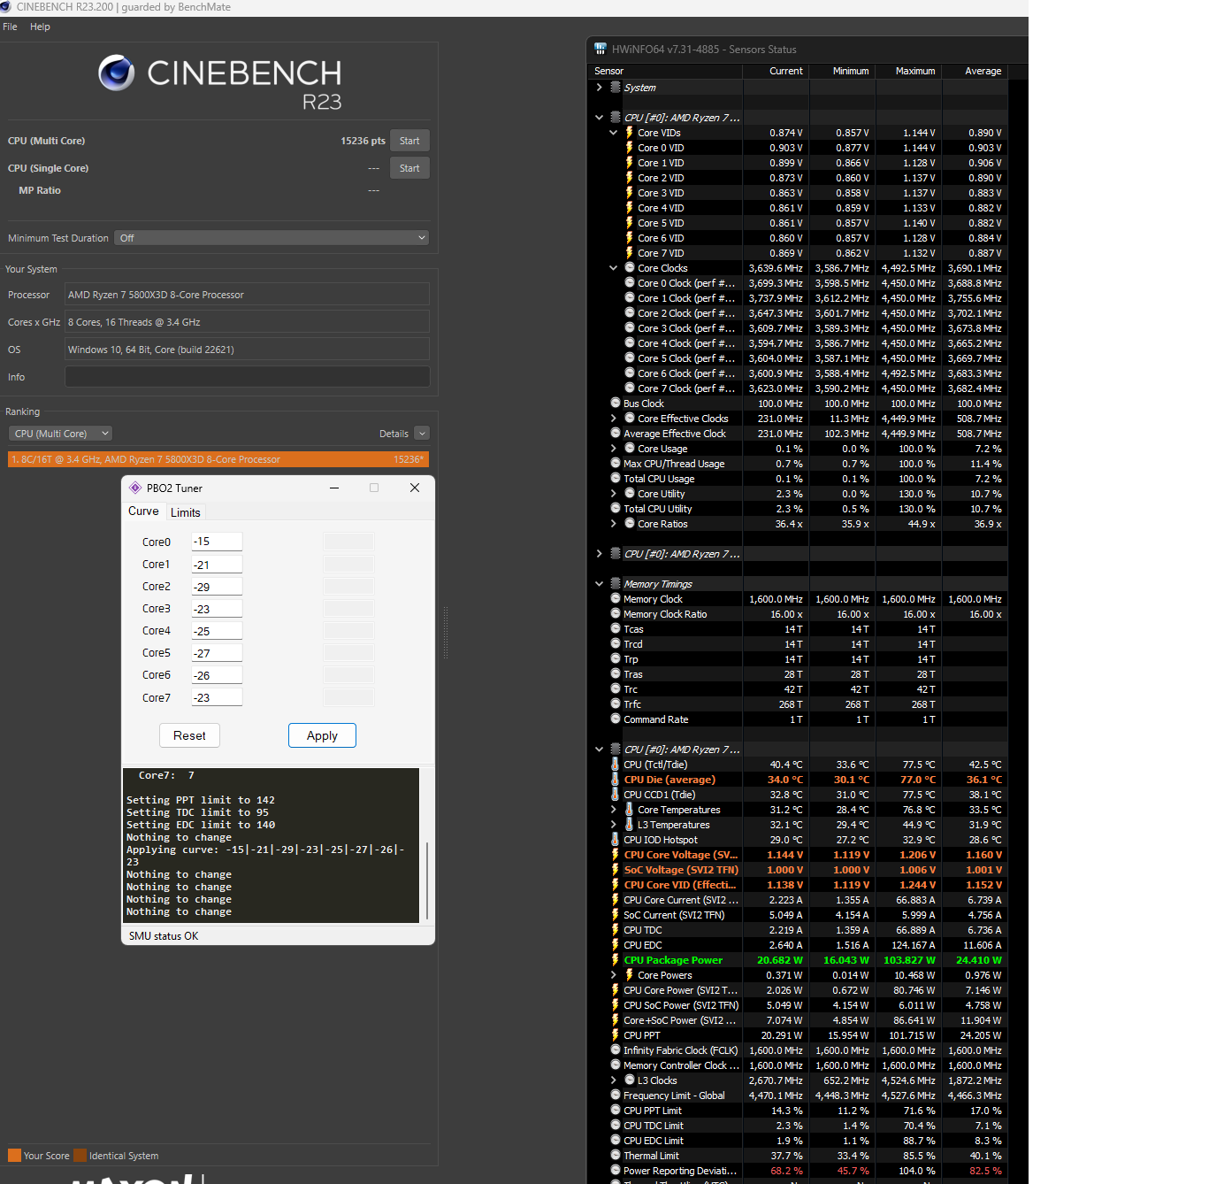Collapse the first CPU [#0] sensor group
The width and height of the screenshot is (1224, 1184).
(x=600, y=117)
